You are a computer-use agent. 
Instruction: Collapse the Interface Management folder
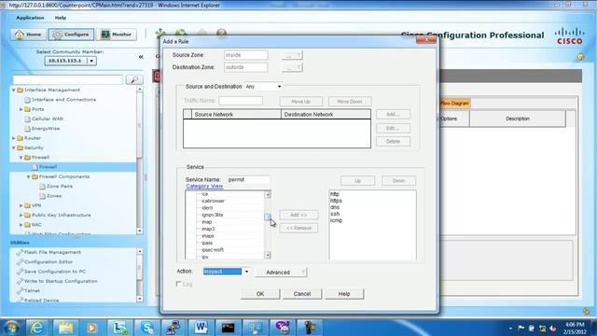tap(14, 90)
